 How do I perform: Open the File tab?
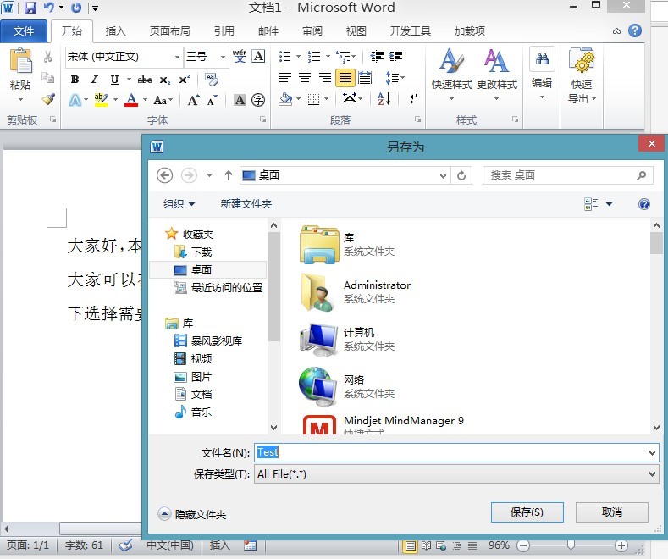[24, 30]
